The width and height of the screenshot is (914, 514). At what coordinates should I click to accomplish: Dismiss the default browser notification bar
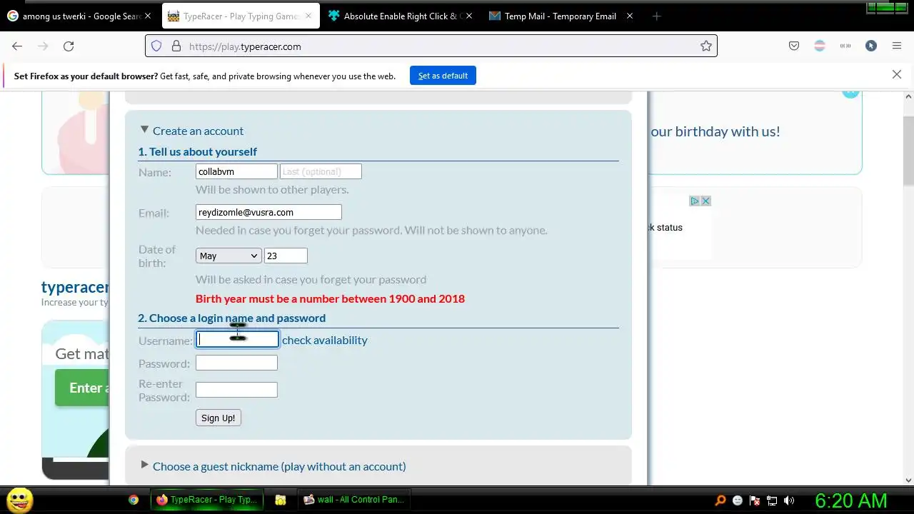[x=897, y=74]
